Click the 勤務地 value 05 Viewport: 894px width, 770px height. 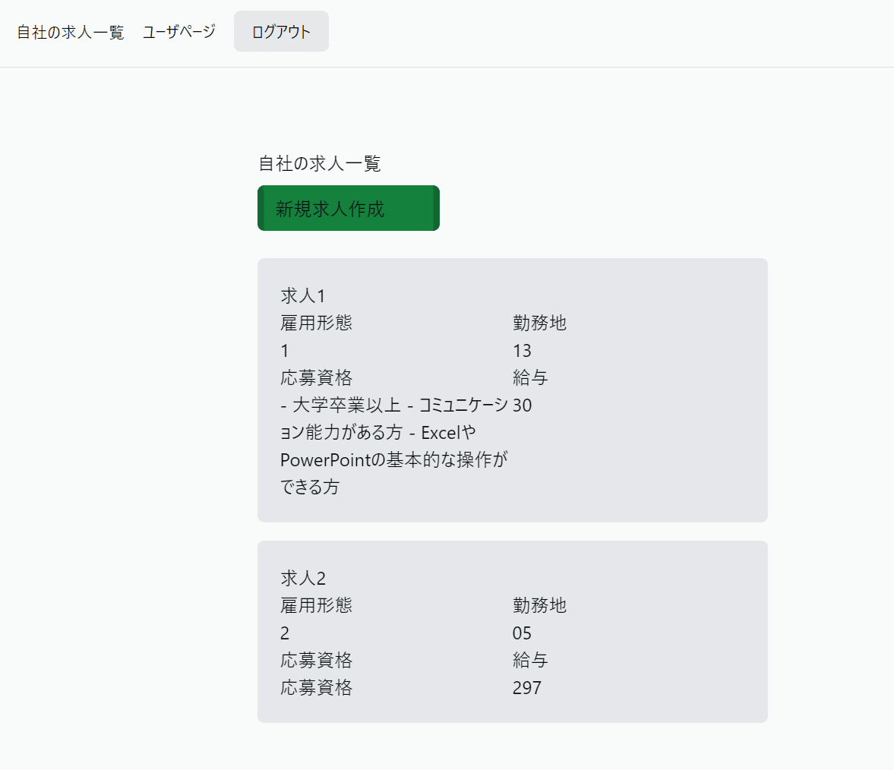pyautogui.click(x=522, y=633)
